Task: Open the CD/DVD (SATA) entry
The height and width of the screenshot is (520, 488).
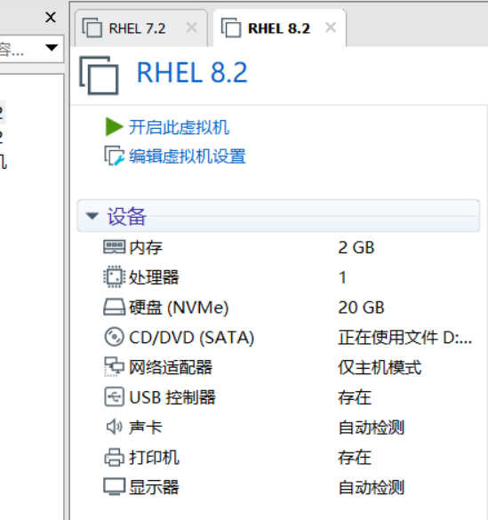Action: [x=191, y=338]
